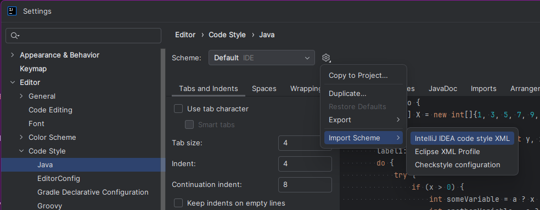Select EditorConfig under Code Style
Image resolution: width=540 pixels, height=210 pixels.
click(59, 179)
